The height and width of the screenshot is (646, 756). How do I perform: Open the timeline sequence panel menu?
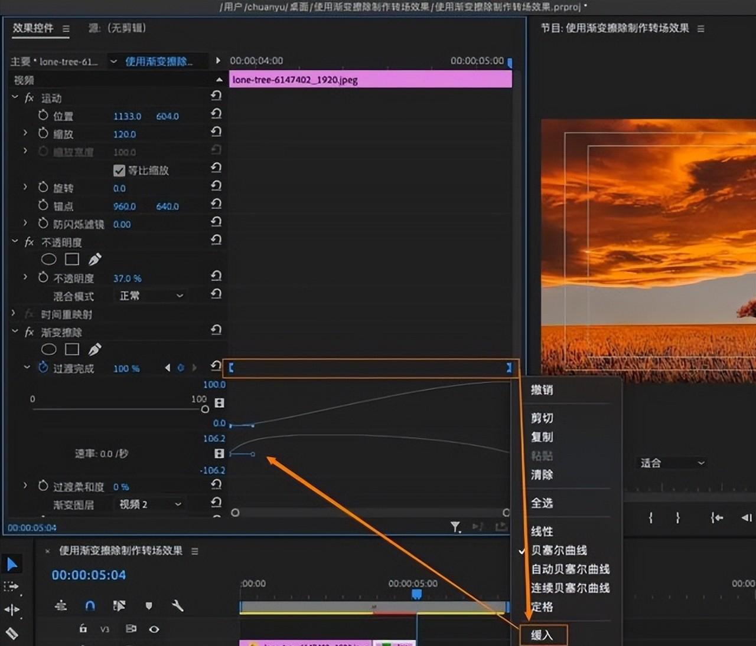(195, 551)
